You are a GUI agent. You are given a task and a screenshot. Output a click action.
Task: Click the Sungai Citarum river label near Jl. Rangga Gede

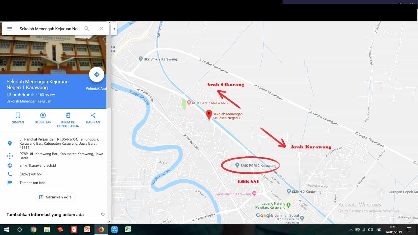click(139, 98)
